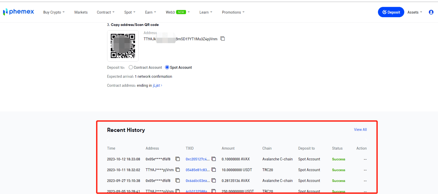Click the deposit QR code image

tap(123, 46)
